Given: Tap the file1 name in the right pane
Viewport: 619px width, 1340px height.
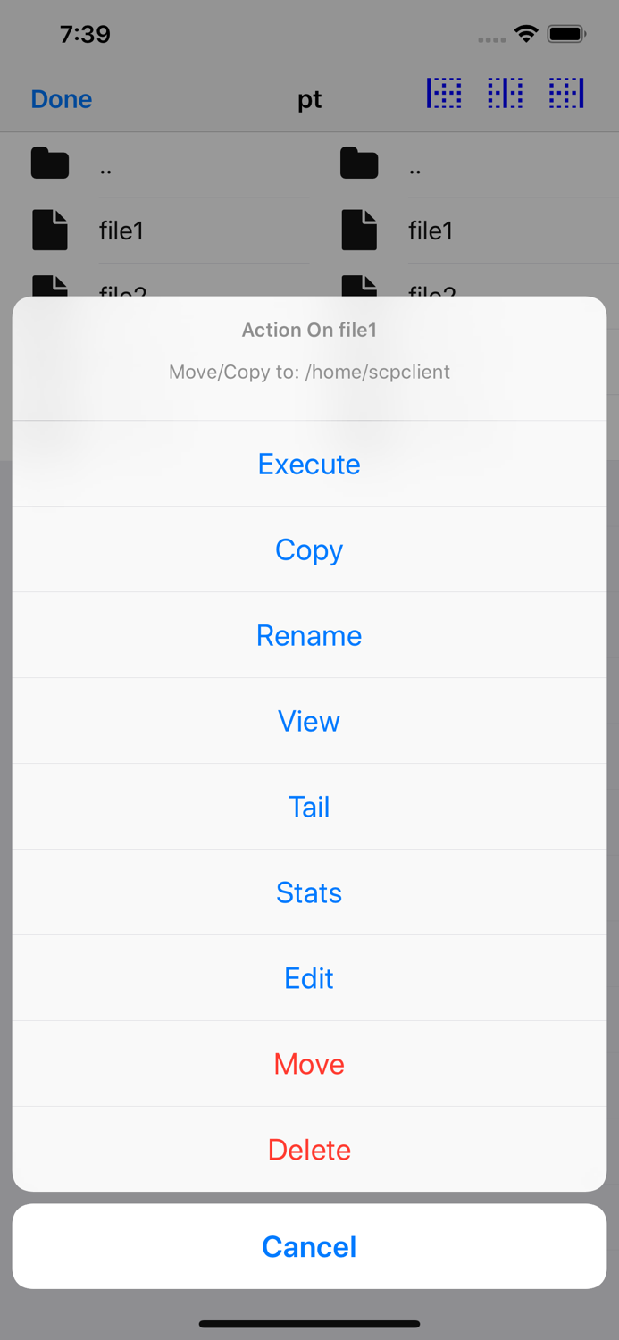Looking at the screenshot, I should pyautogui.click(x=431, y=230).
